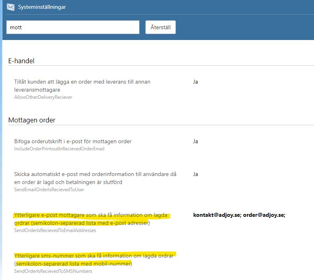Viewport: 314px width, 280px height.
Task: Select the E-handel section heading
Action: pyautogui.click(x=21, y=61)
